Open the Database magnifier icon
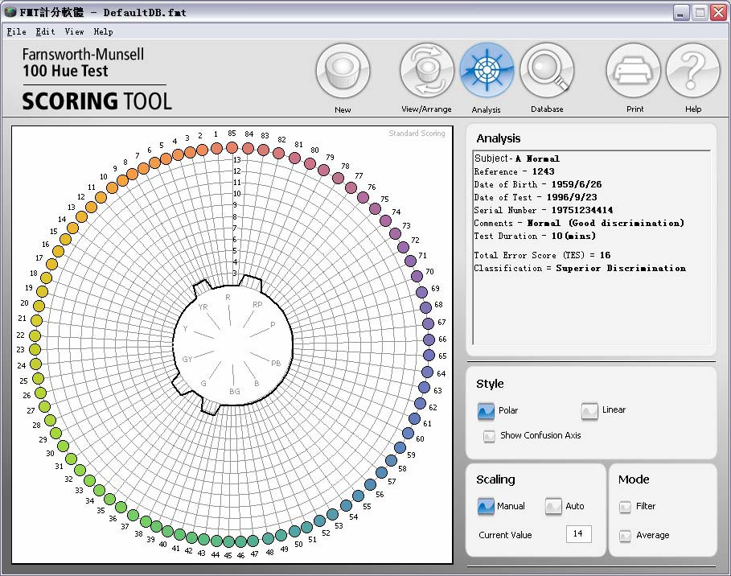 pos(547,72)
